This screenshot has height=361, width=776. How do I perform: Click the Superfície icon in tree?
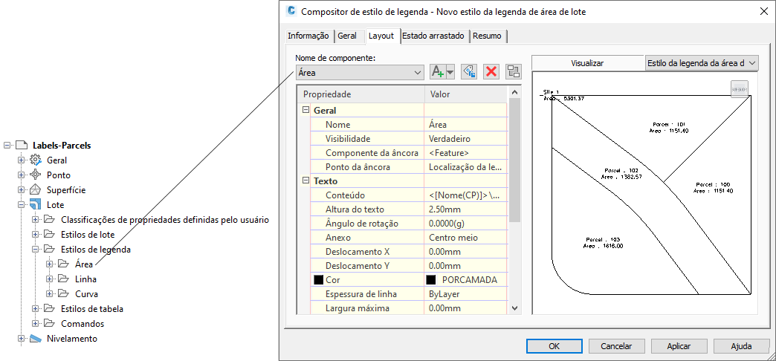coord(35,190)
